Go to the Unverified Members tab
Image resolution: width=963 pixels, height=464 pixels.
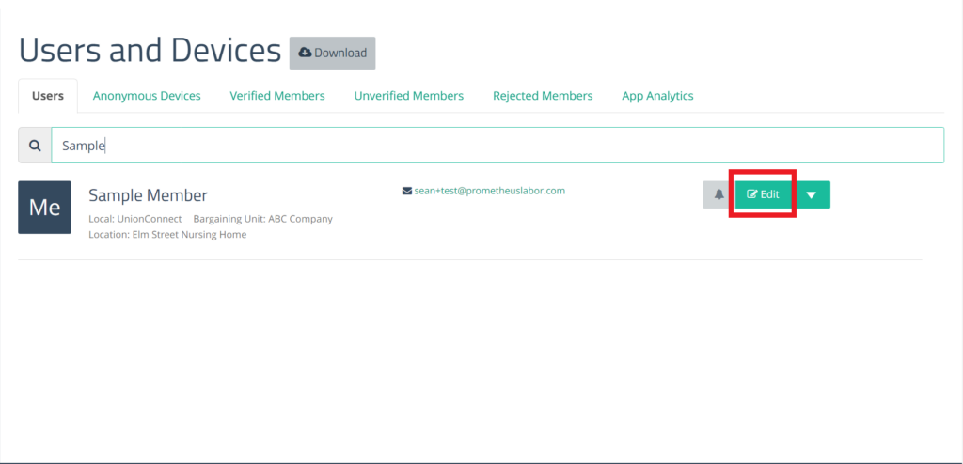(409, 96)
